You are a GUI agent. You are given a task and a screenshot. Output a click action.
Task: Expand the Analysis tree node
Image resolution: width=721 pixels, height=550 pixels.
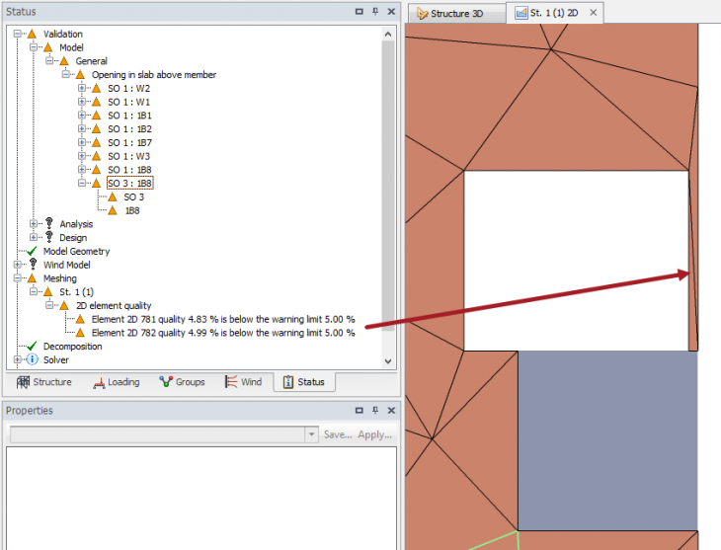(34, 223)
